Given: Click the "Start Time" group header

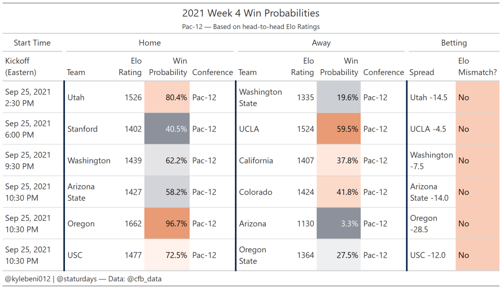Looking at the screenshot, I should 32,43.
